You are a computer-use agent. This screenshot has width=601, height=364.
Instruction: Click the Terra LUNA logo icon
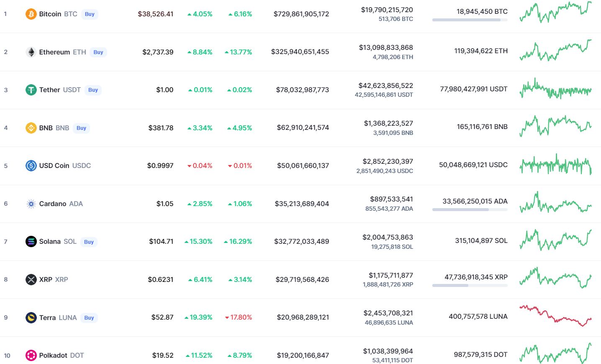[x=31, y=318]
